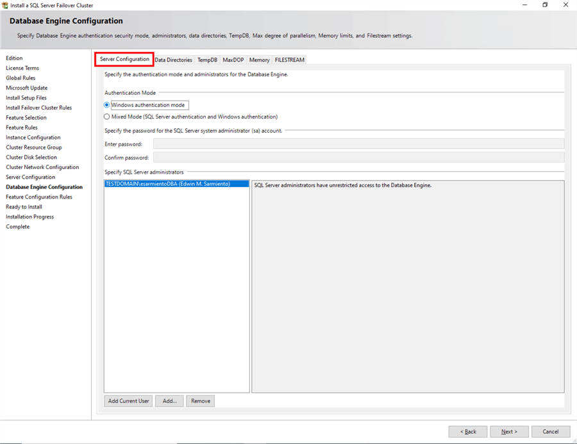Cancel the SQL Server installation

[x=551, y=431]
